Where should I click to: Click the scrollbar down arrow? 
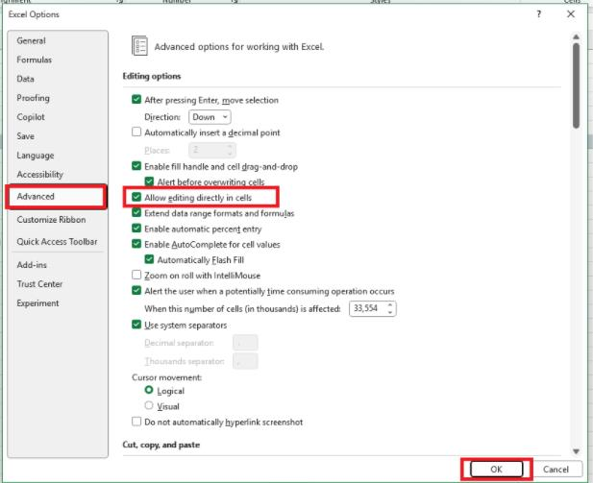[x=576, y=451]
